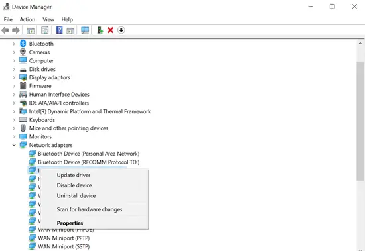Click the Bluetooth category icon

coord(23,44)
